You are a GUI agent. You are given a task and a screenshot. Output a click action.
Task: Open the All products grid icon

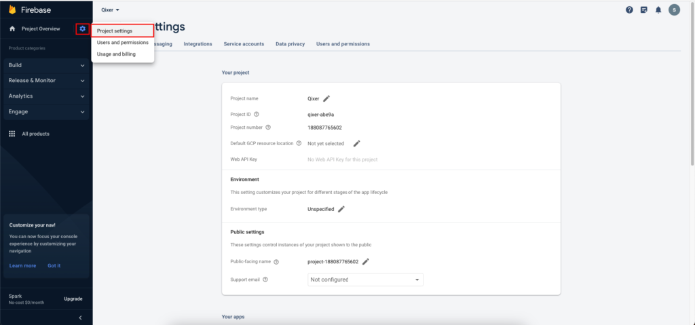(x=12, y=134)
